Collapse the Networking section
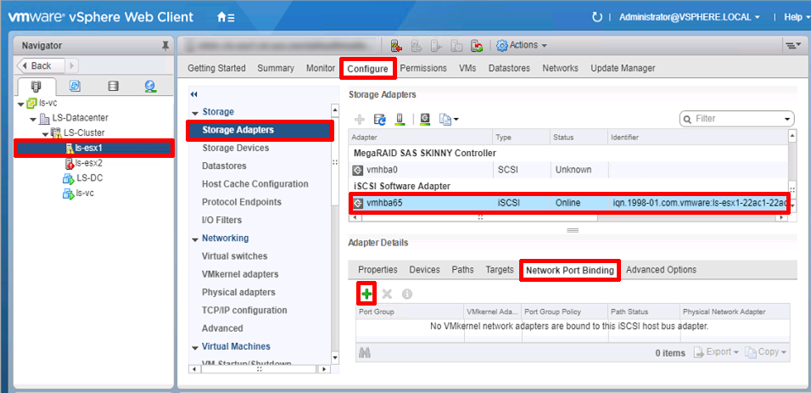The image size is (811, 393). [195, 239]
